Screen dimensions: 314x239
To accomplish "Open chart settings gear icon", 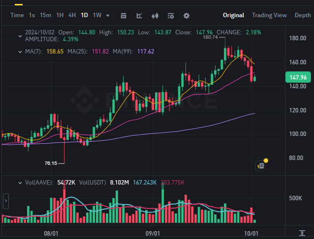I will (187, 16).
